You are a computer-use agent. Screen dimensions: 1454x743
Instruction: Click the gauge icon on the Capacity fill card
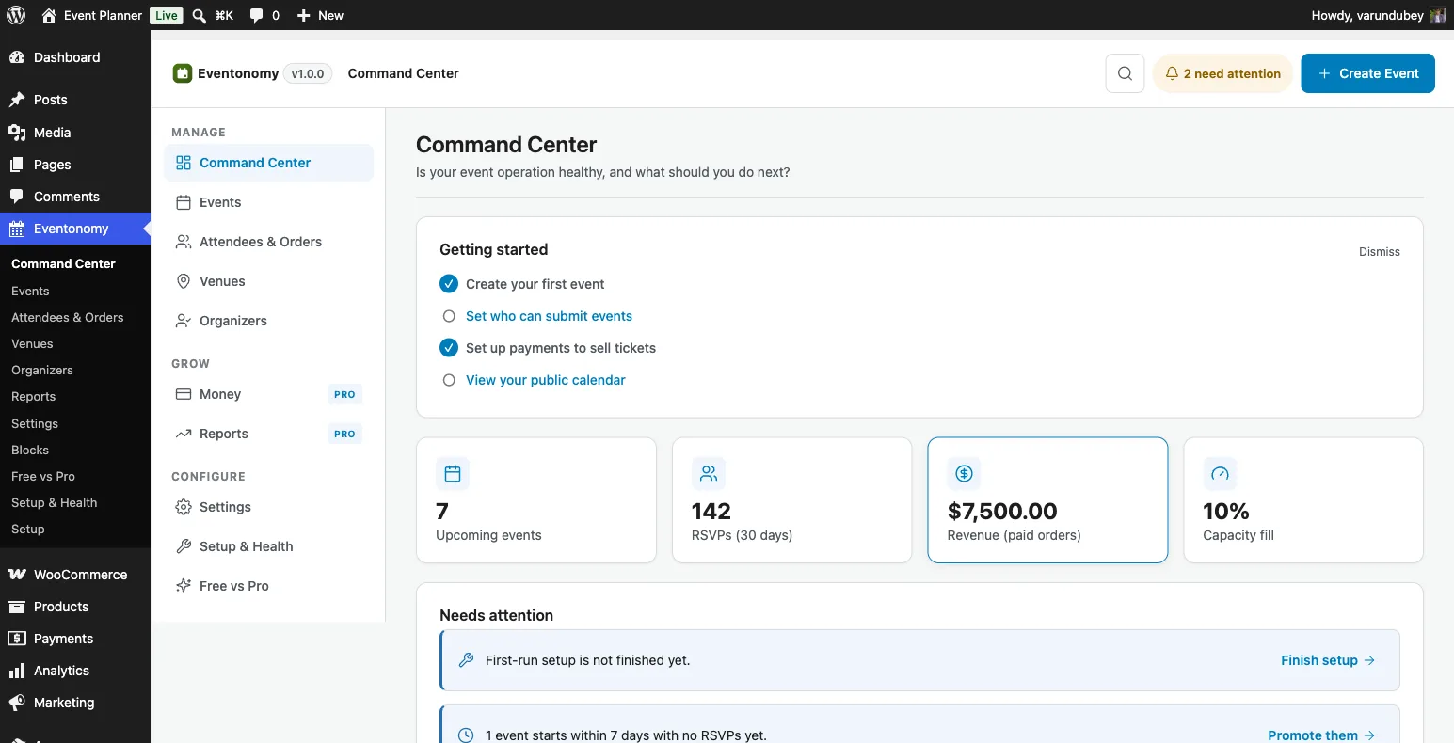tap(1220, 474)
